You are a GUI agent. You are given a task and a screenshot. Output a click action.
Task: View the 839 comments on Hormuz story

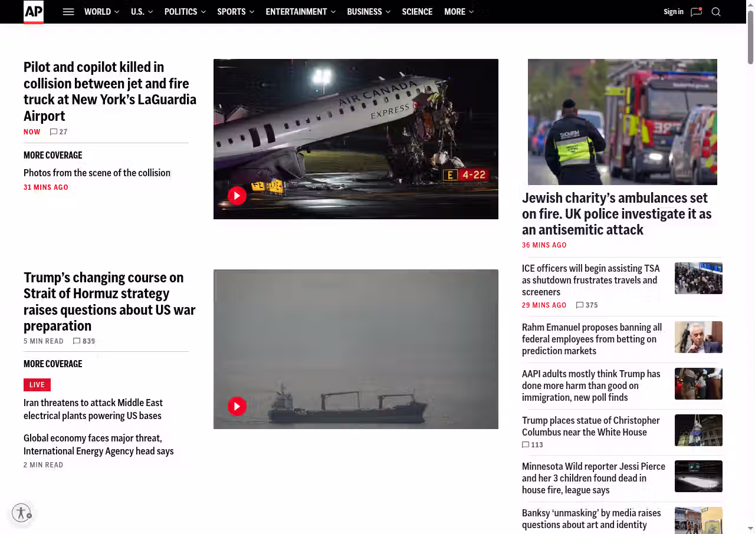point(84,341)
